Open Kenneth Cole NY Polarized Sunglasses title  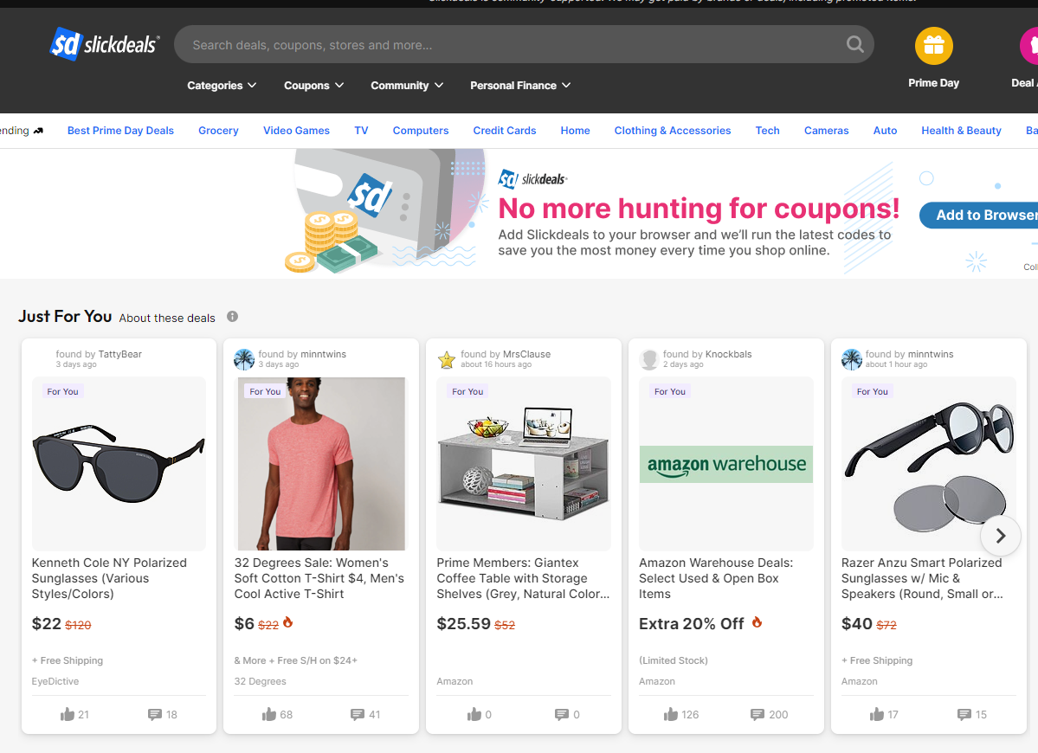point(109,577)
